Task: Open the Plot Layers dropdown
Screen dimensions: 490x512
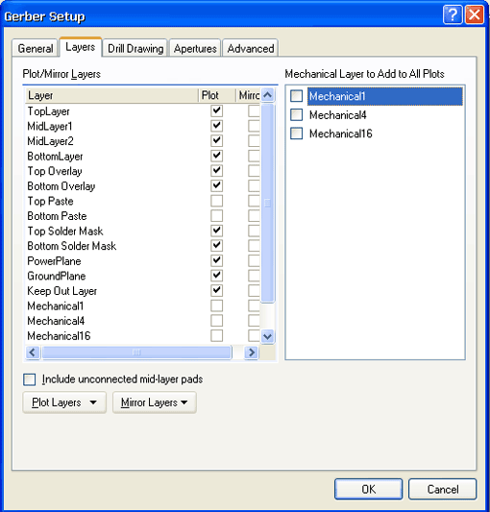Action: 64,402
